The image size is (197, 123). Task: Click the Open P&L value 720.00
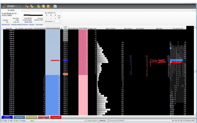[16, 22]
